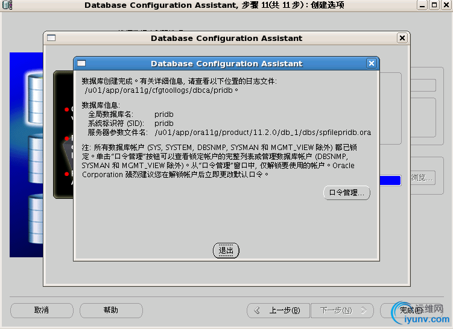Click the blue progress bar behind dialog
This screenshot has width=453, height=329.
pyautogui.click(x=390, y=180)
